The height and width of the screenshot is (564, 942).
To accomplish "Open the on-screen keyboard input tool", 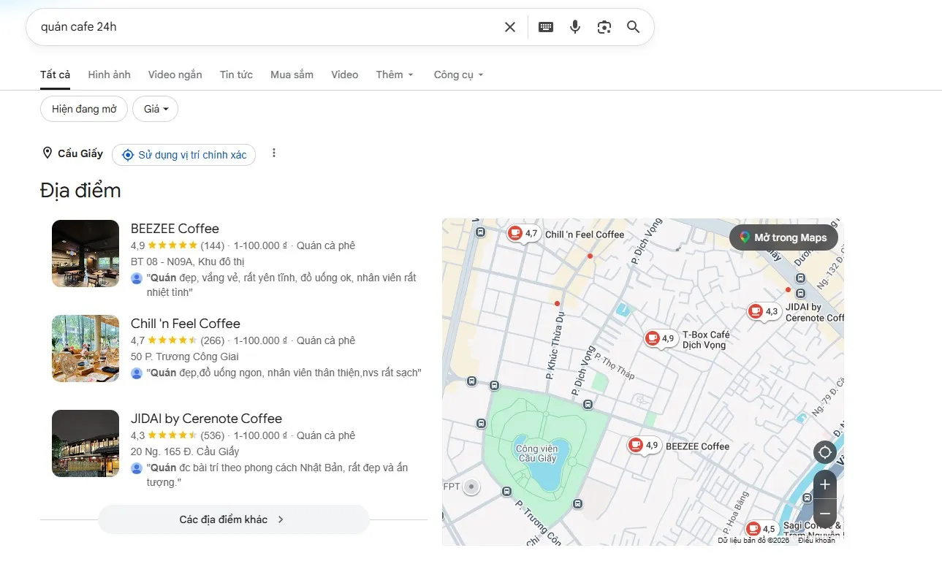I will click(x=546, y=27).
